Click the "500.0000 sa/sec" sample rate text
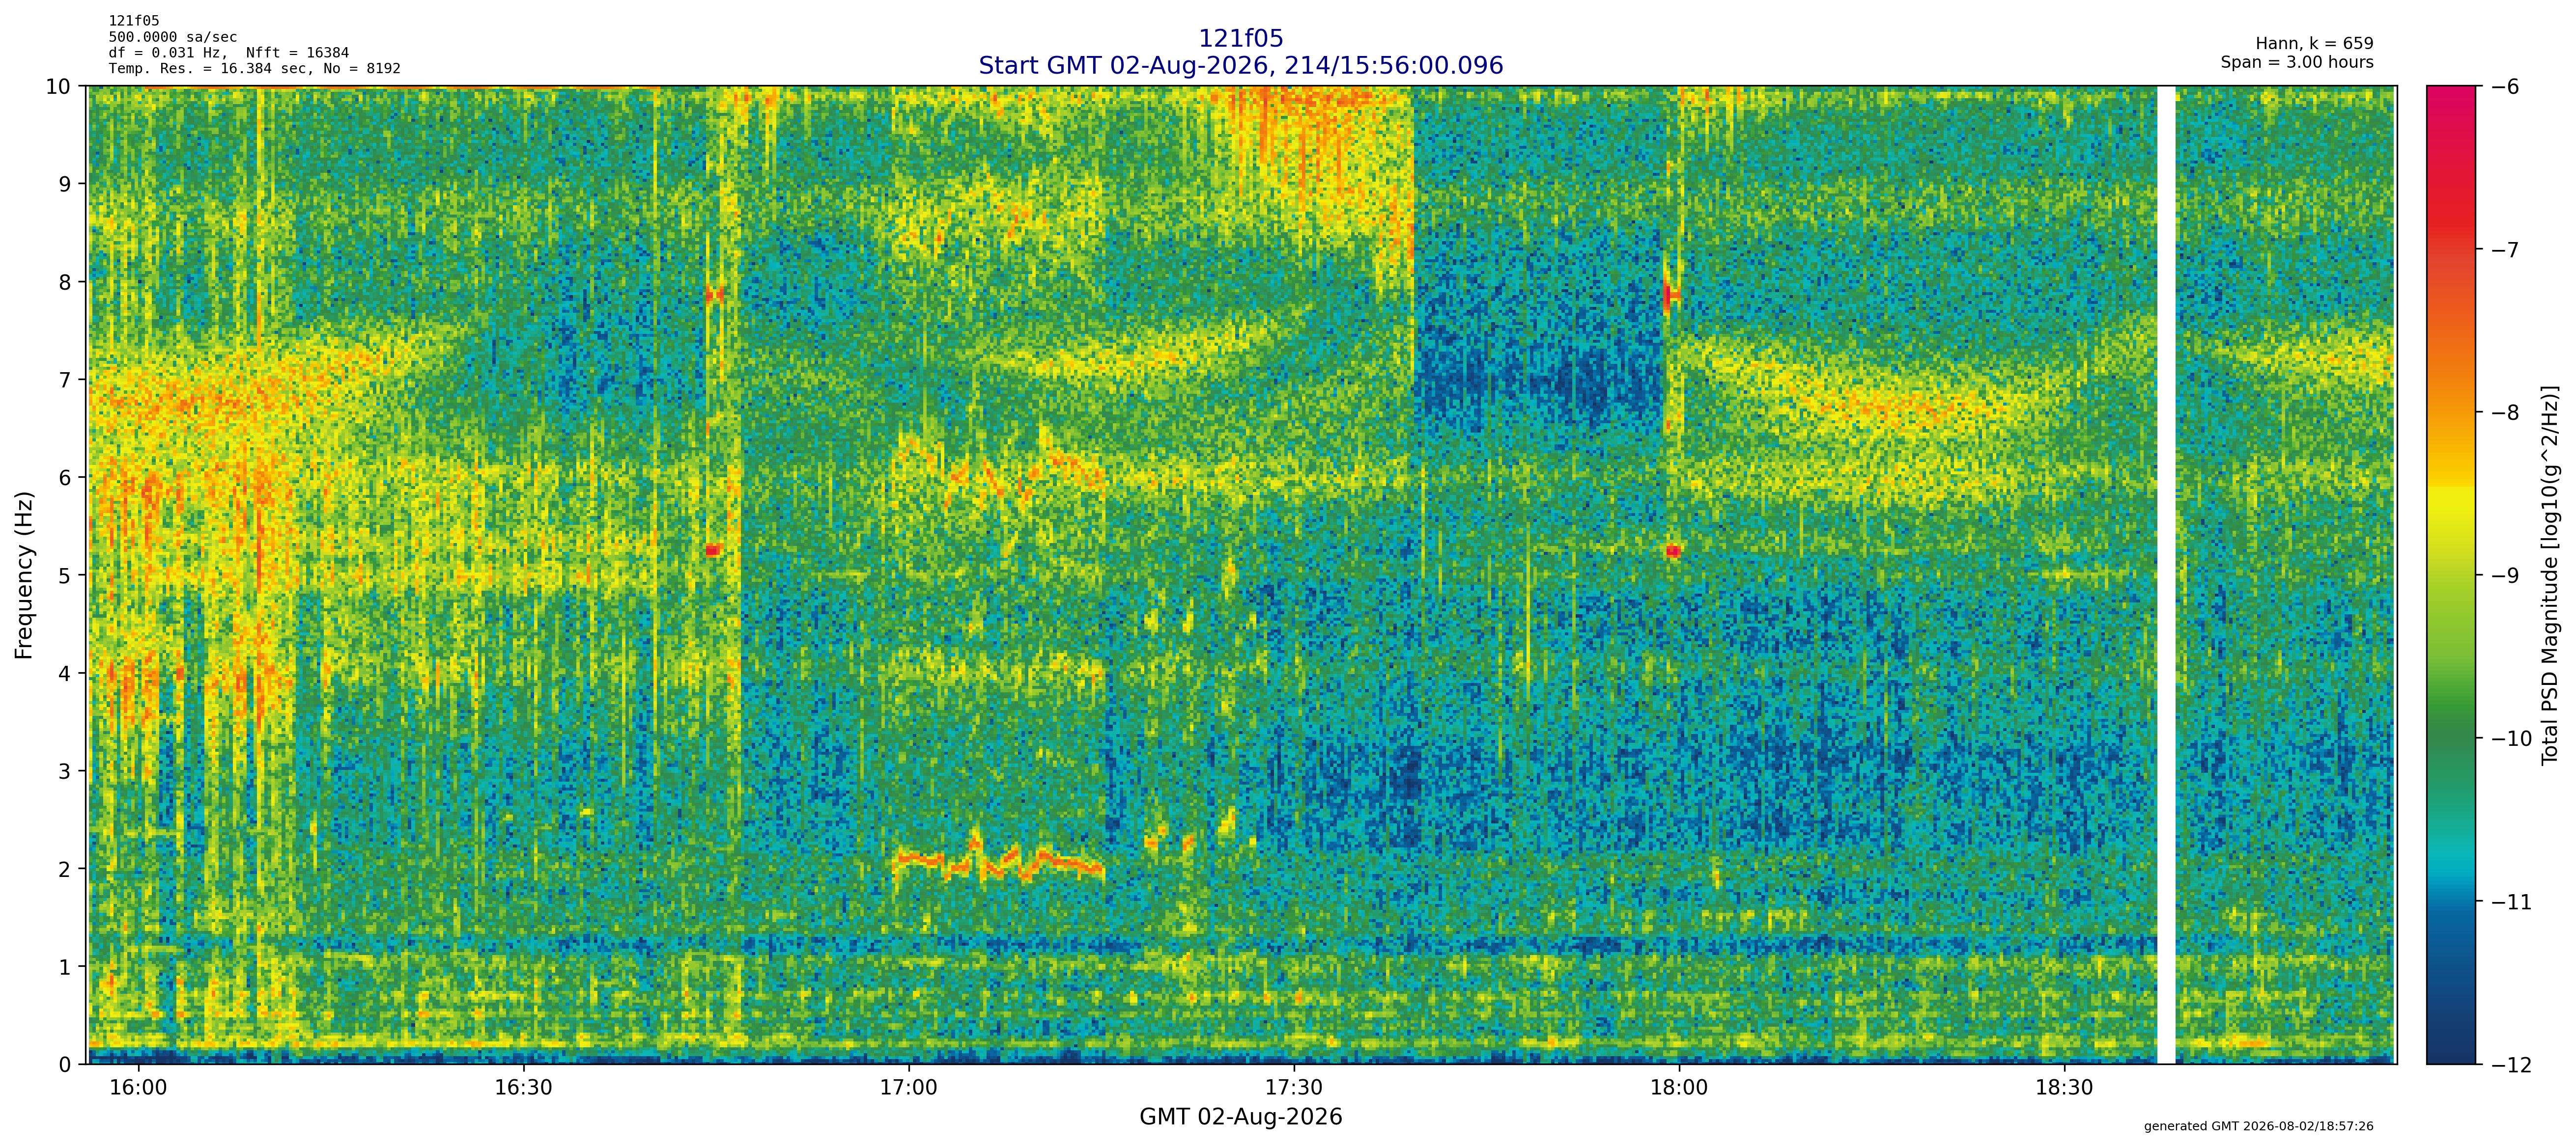The width and height of the screenshot is (2576, 1147). 173,37
